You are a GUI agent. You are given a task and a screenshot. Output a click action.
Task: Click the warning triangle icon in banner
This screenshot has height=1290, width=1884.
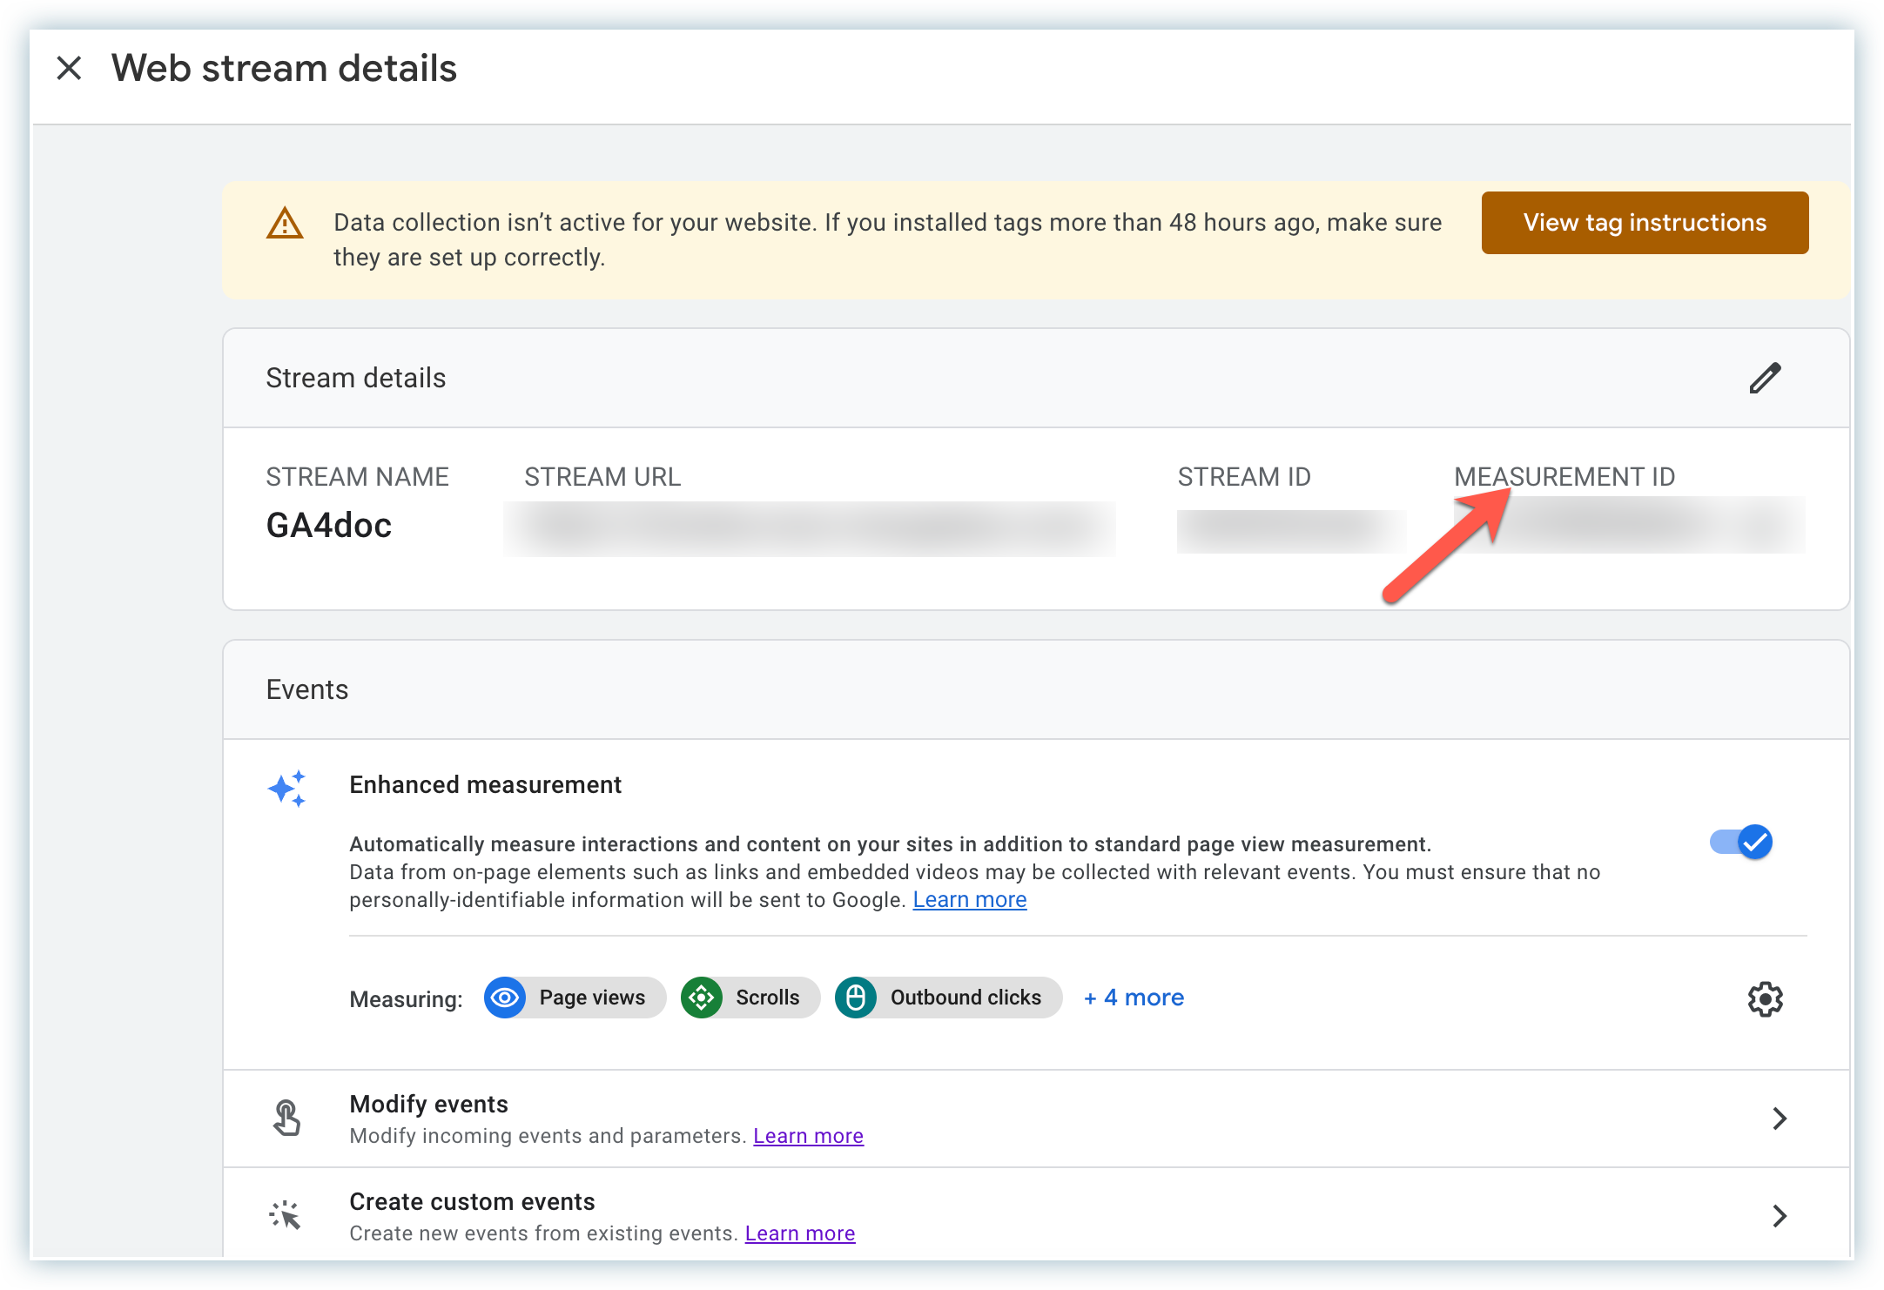pos(285,224)
